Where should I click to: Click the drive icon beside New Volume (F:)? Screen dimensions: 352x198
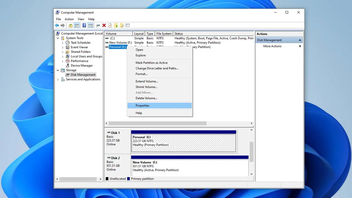[107, 43]
